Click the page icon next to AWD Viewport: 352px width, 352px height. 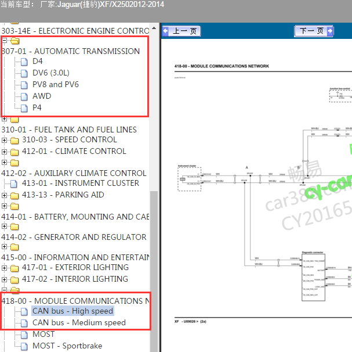24,96
